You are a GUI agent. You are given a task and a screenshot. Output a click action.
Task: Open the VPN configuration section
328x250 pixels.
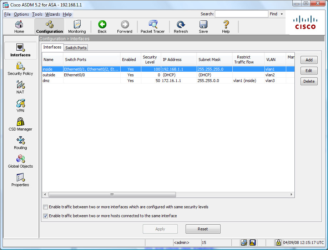point(20,106)
